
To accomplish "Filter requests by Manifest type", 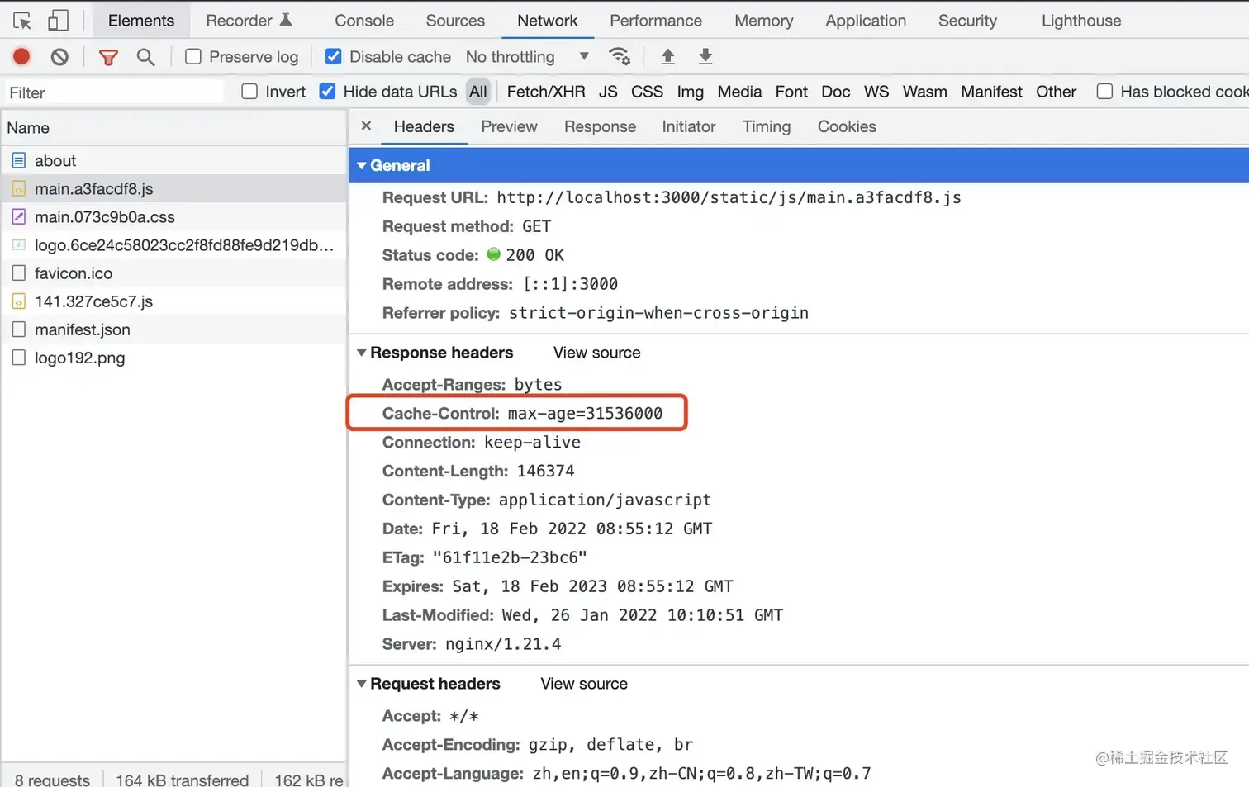I will tap(991, 92).
